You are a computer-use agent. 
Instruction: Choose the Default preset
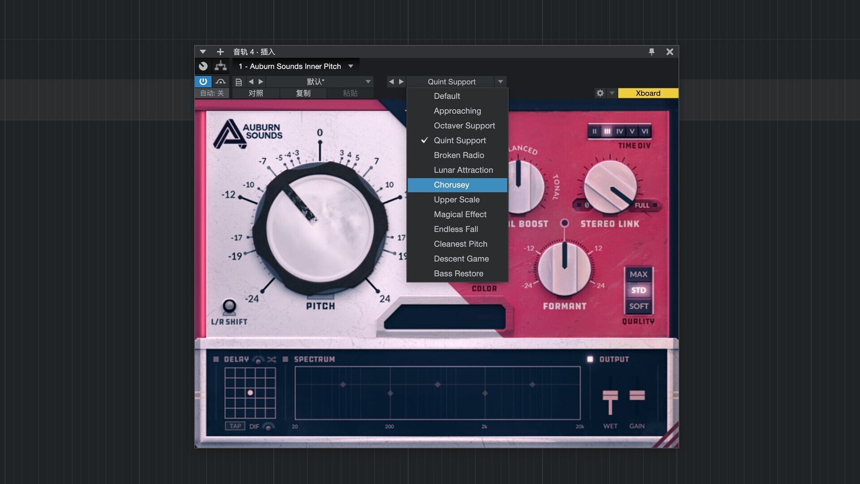(x=457, y=96)
